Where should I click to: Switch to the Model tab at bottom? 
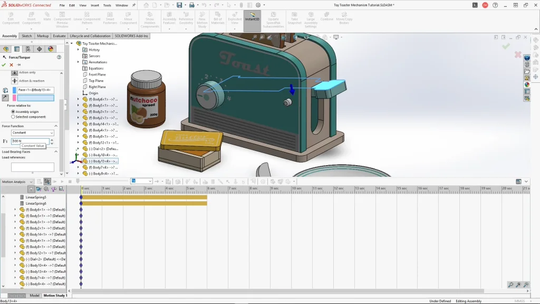pos(34,296)
